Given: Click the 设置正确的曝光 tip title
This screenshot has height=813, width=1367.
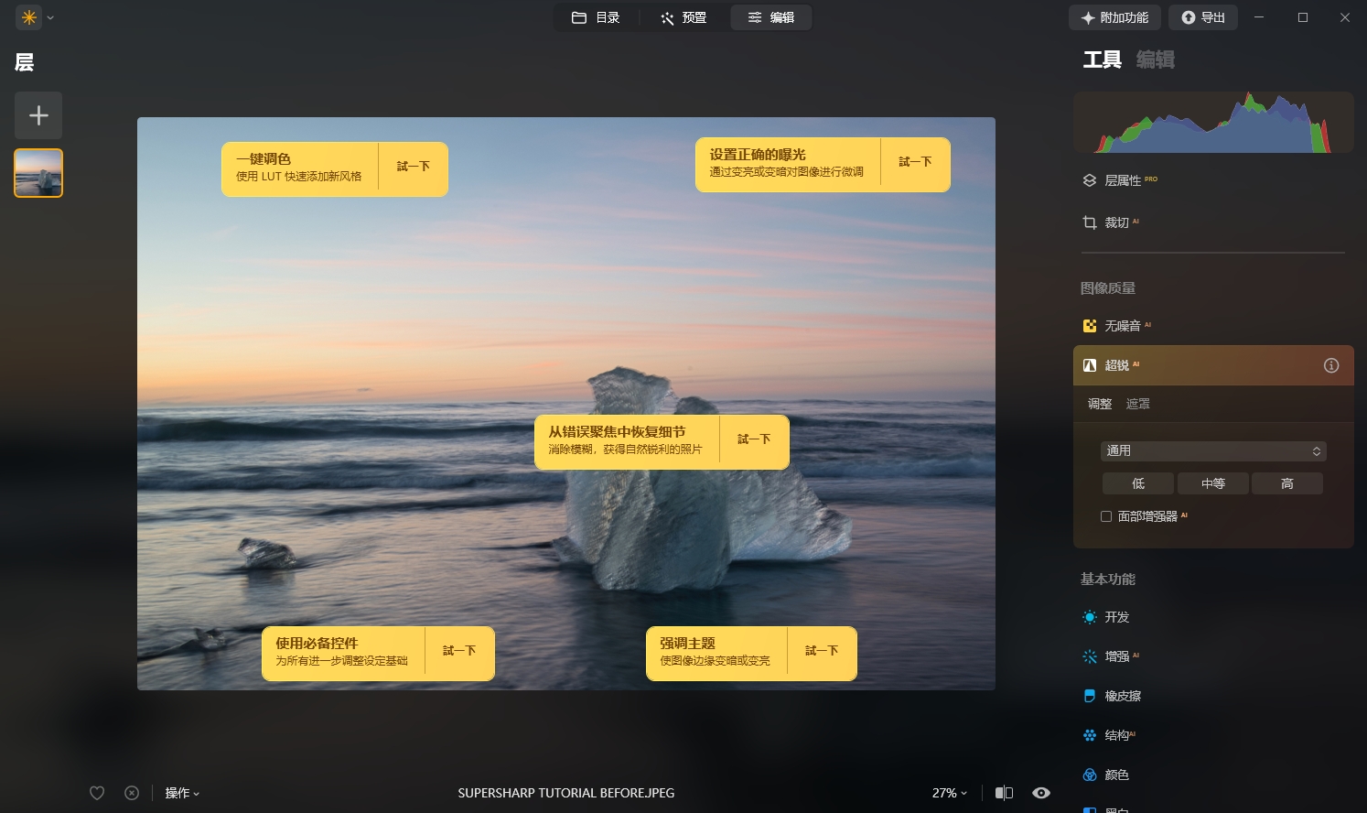Looking at the screenshot, I should (x=758, y=155).
